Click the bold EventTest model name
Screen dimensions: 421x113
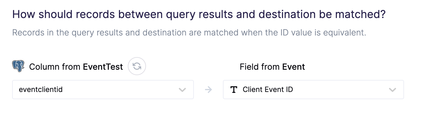pyautogui.click(x=103, y=67)
